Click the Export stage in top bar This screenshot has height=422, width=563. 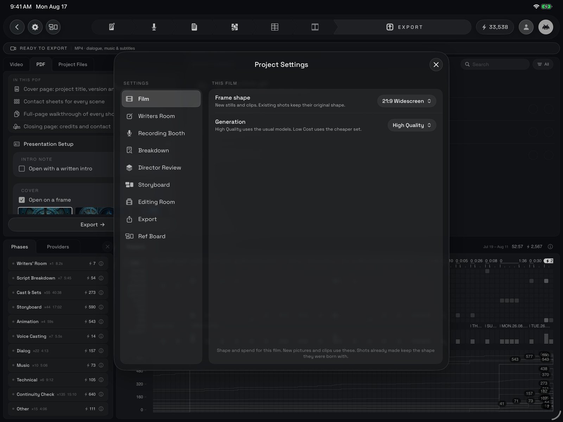pyautogui.click(x=405, y=27)
